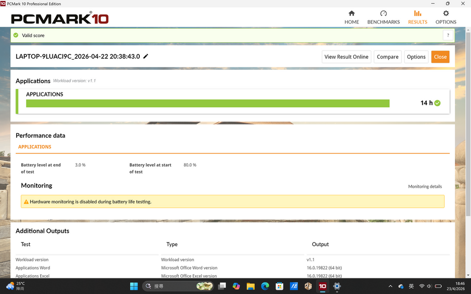Click the Type column header
471x294 pixels.
point(172,244)
